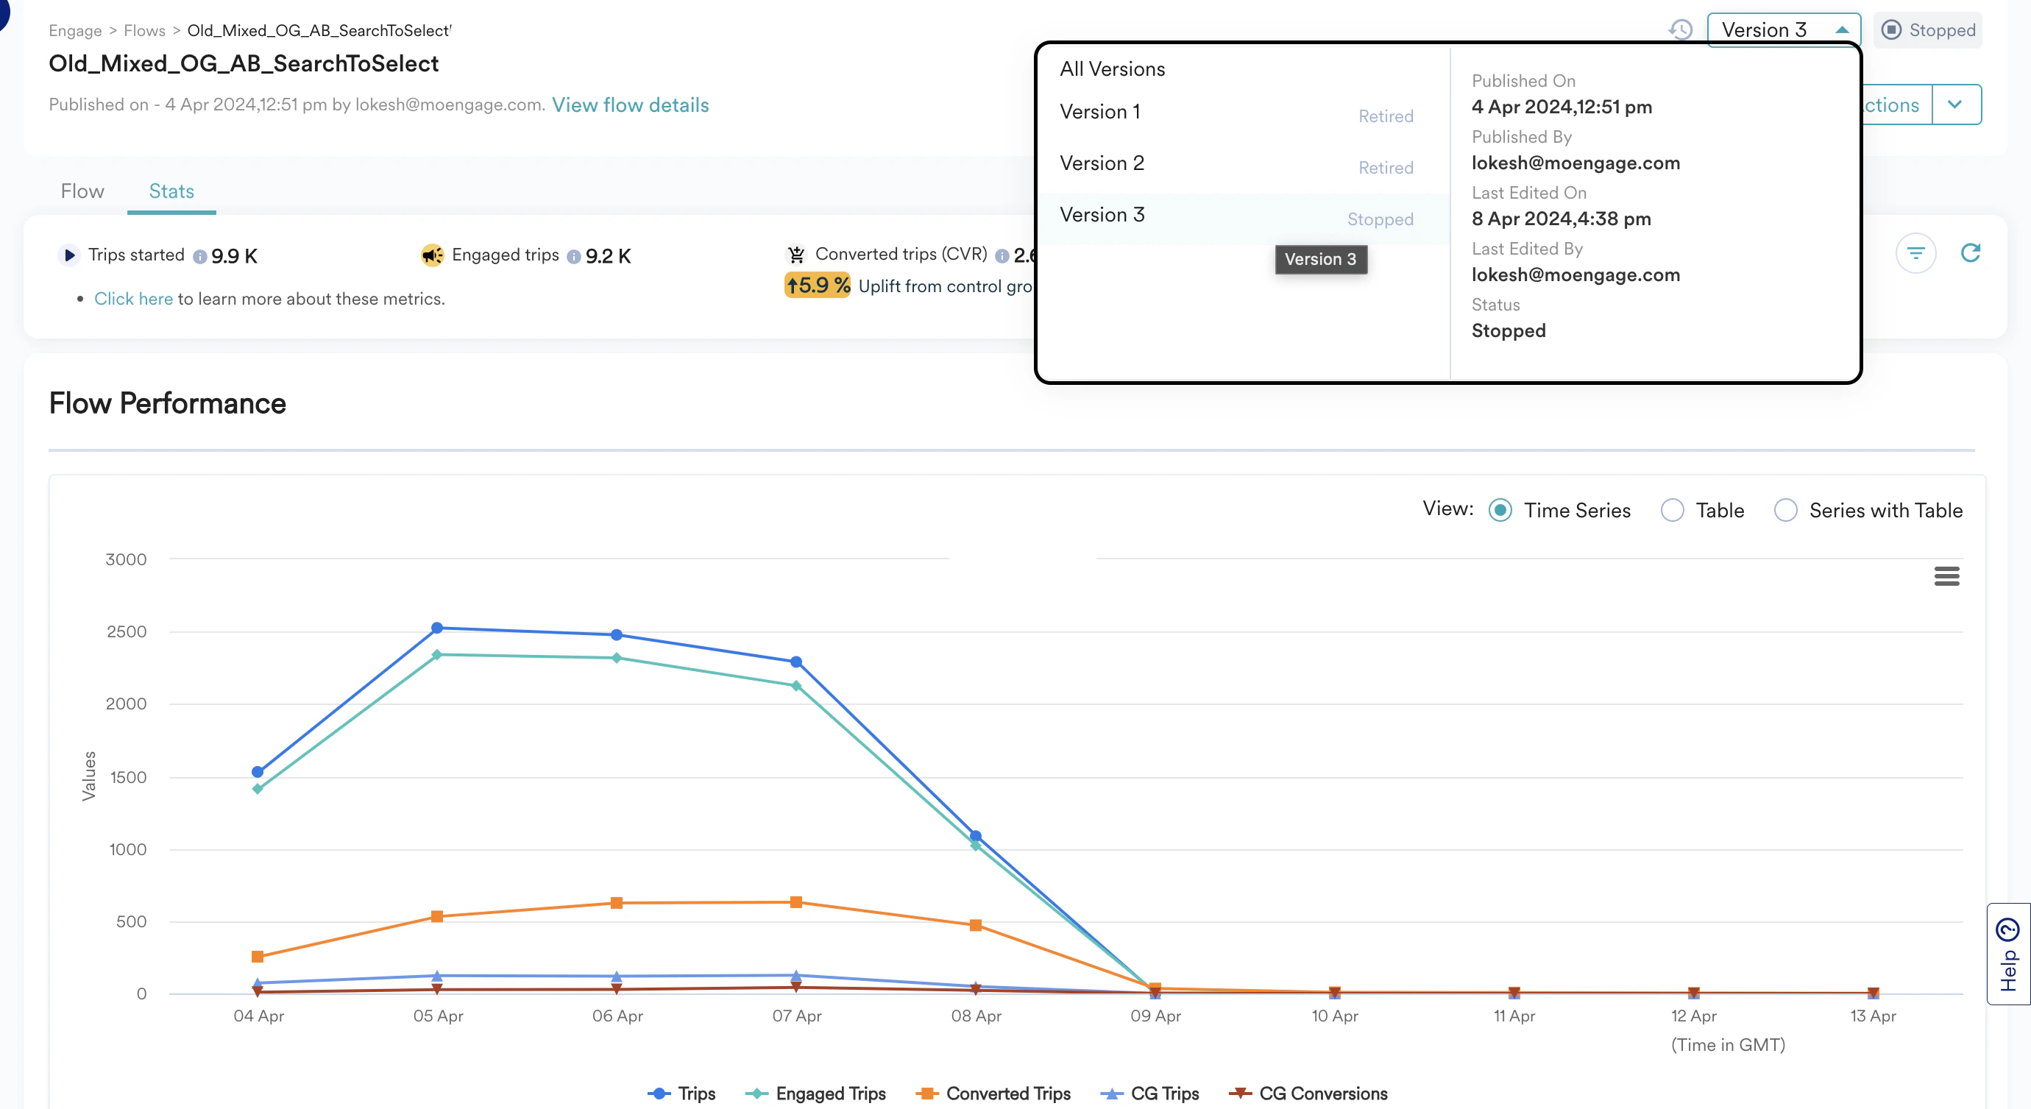This screenshot has width=2031, height=1109.
Task: Expand the Actions dropdown chevron
Action: pyautogui.click(x=1955, y=104)
